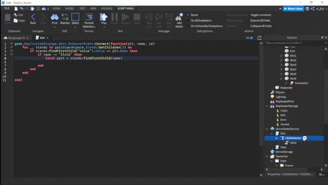Select ReplicatedFirst in Explorer
The image size is (328, 185).
[284, 102]
